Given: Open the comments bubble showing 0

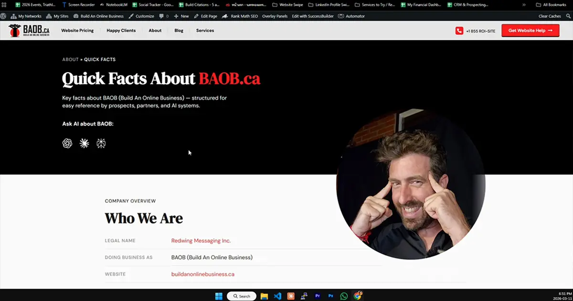Looking at the screenshot, I should click(164, 16).
